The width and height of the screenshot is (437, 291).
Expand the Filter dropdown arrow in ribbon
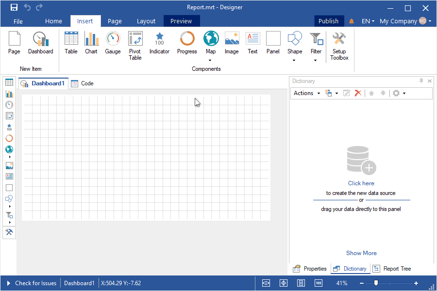click(315, 60)
